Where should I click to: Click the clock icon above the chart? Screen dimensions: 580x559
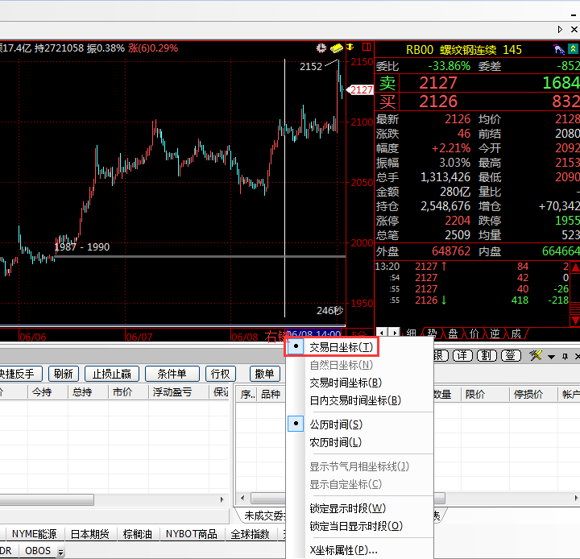click(x=321, y=48)
